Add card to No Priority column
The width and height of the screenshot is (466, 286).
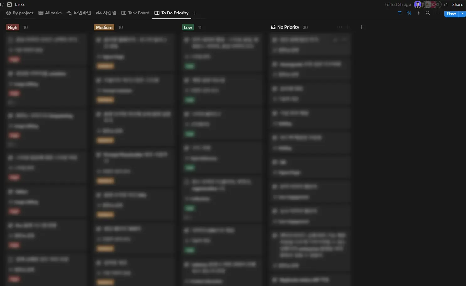[x=347, y=27]
